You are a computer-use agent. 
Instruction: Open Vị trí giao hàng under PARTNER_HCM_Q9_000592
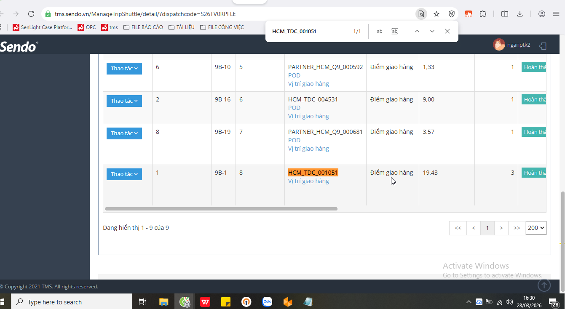tap(308, 84)
